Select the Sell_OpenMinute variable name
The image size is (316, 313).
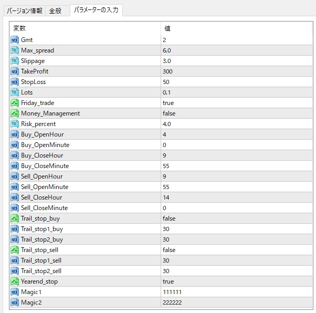pos(45,187)
